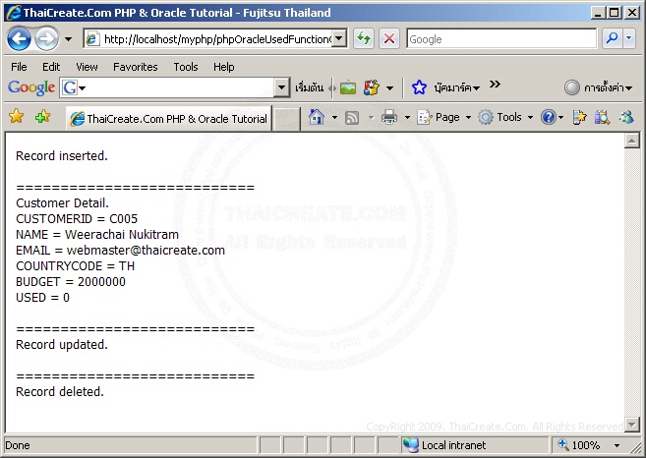
Task: Click the magnifier Search button
Action: (x=613, y=38)
